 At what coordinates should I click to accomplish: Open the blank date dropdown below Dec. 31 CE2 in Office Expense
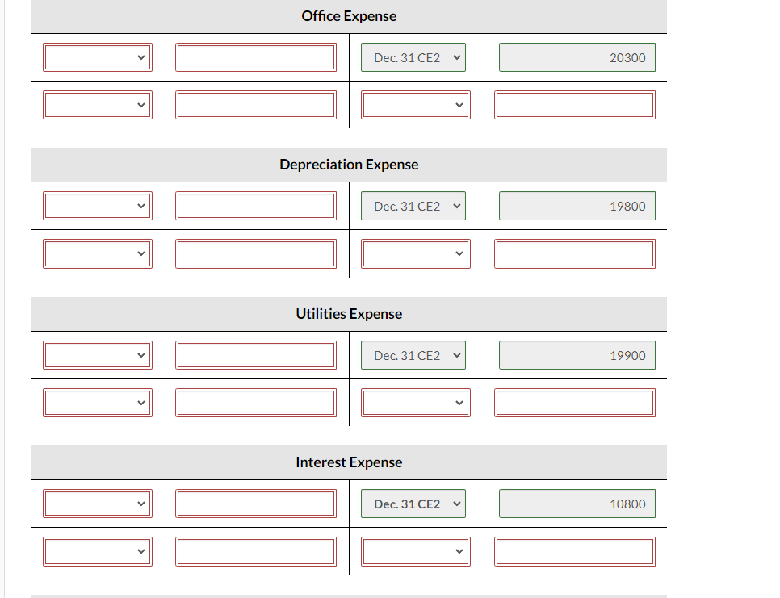tap(415, 104)
